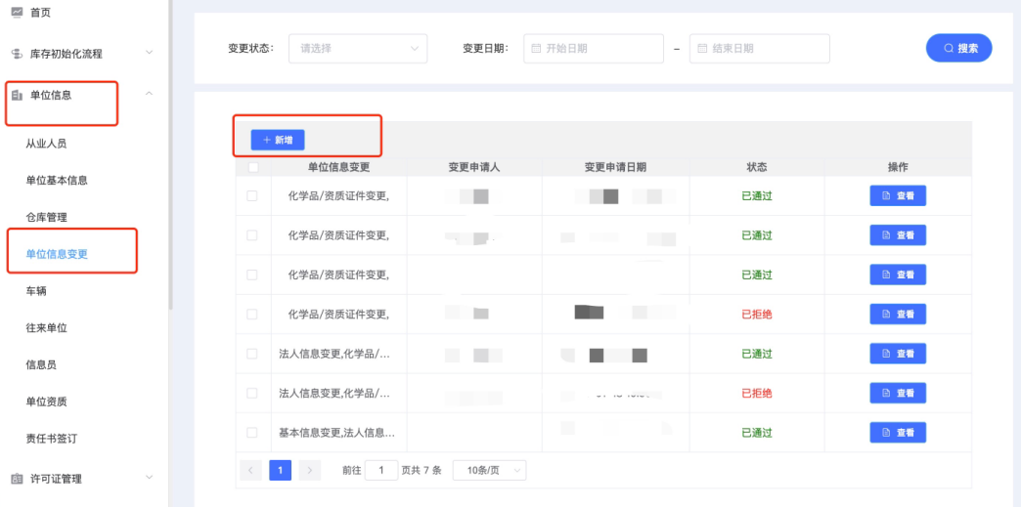Select checkbox for the 基本信息变更 row
1021x507 pixels.
(252, 433)
